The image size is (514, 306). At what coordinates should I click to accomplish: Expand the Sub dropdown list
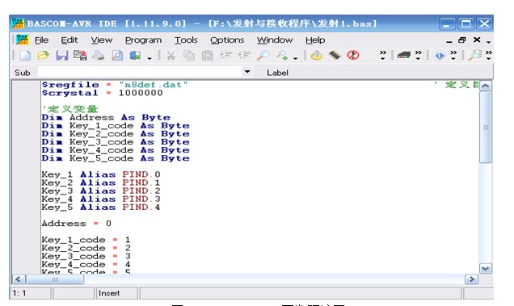pos(247,72)
